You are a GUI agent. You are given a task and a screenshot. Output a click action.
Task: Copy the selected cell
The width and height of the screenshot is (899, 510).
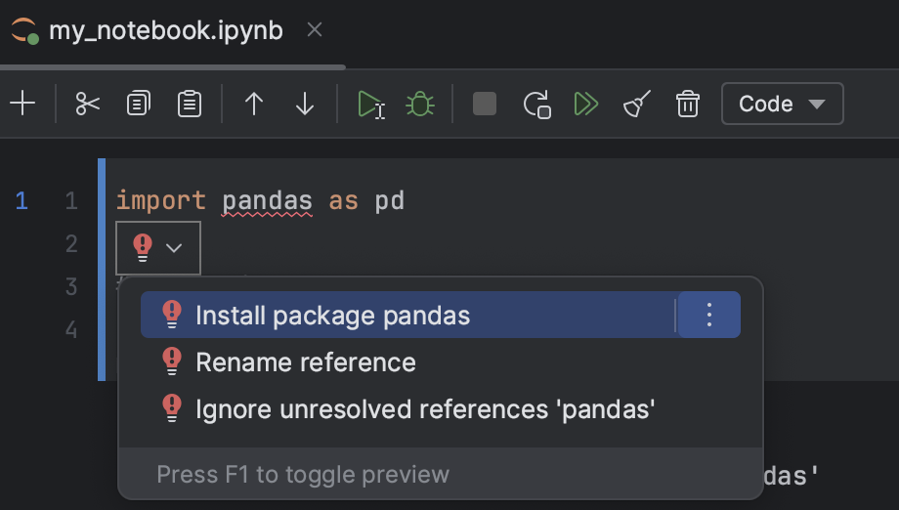tap(139, 104)
